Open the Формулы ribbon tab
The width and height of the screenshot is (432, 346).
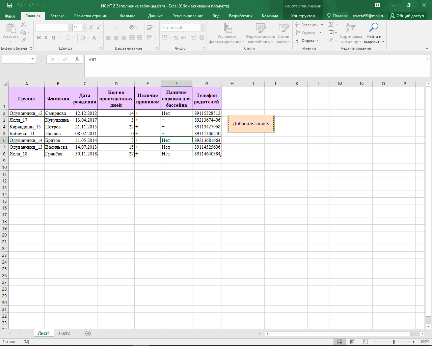(129, 16)
